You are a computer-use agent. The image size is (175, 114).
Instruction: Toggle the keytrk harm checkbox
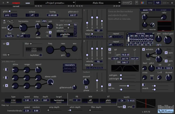124,107
